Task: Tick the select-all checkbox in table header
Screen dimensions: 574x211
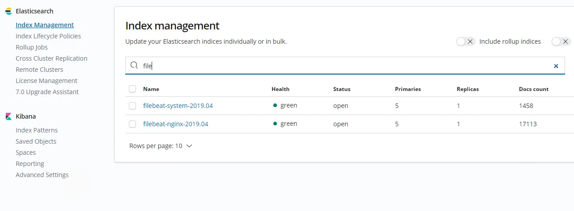Action: [x=132, y=89]
